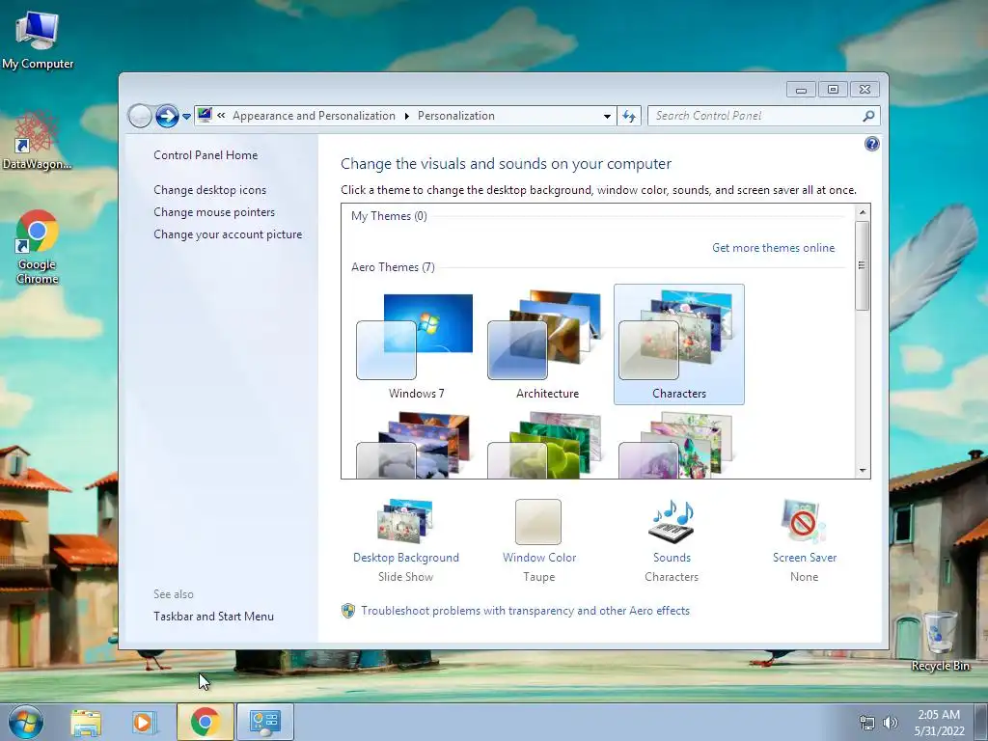Open Windows Media Player from the taskbar
The height and width of the screenshot is (741, 988).
pos(143,722)
